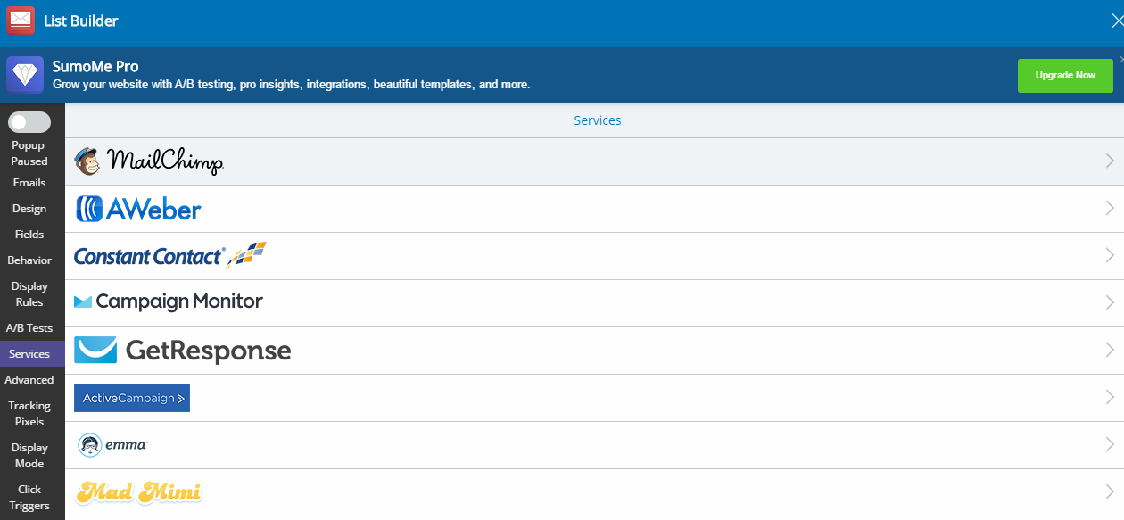Expand the GetResponse row chevron

tap(1110, 351)
